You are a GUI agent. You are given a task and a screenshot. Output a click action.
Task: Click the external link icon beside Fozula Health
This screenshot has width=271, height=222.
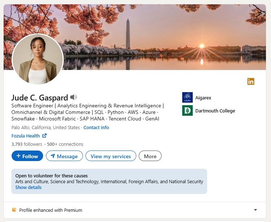pyautogui.click(x=45, y=136)
